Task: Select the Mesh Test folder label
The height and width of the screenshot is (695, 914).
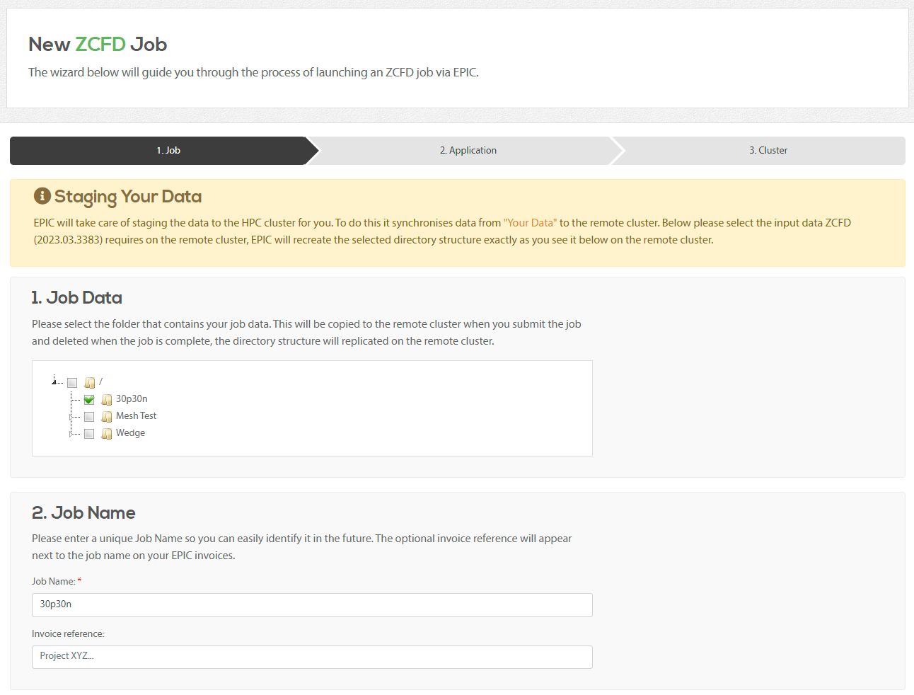Action: 136,416
